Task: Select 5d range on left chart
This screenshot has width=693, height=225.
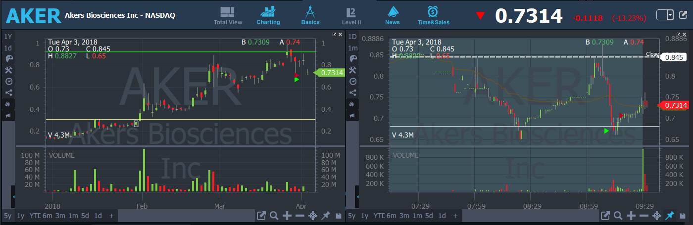Action: [x=85, y=216]
